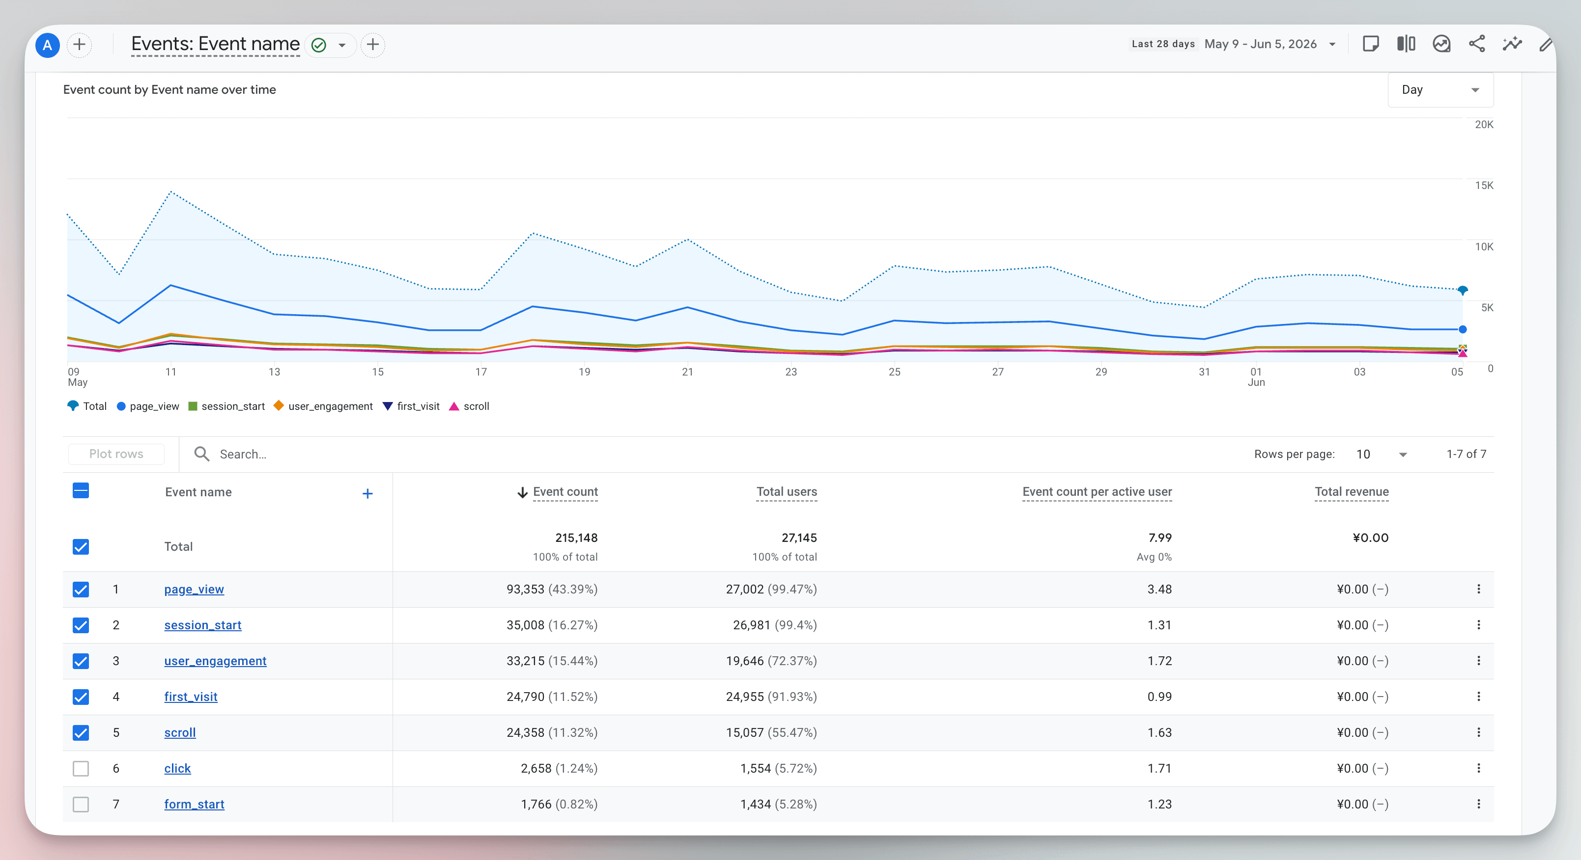Sort by the Event count column header
The height and width of the screenshot is (860, 1581).
tap(565, 492)
